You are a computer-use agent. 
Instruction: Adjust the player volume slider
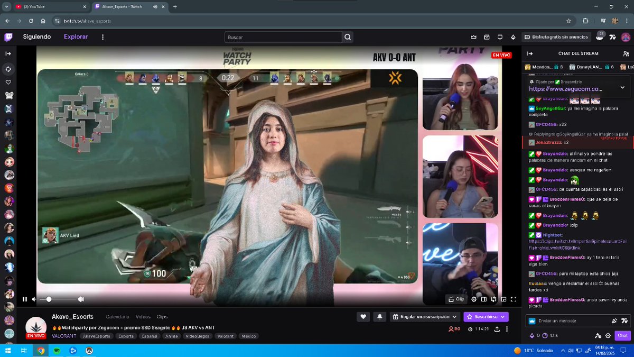(57, 299)
